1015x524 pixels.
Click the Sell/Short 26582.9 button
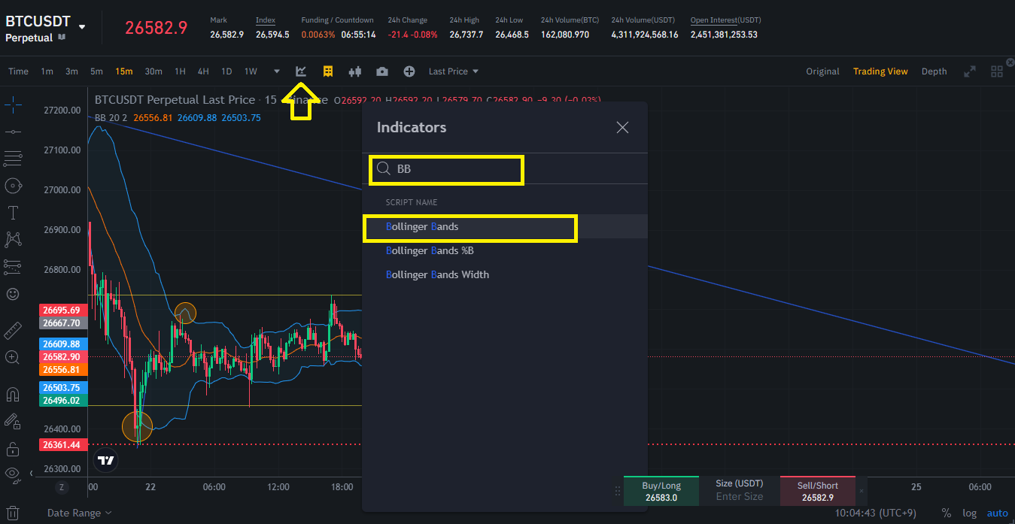817,491
